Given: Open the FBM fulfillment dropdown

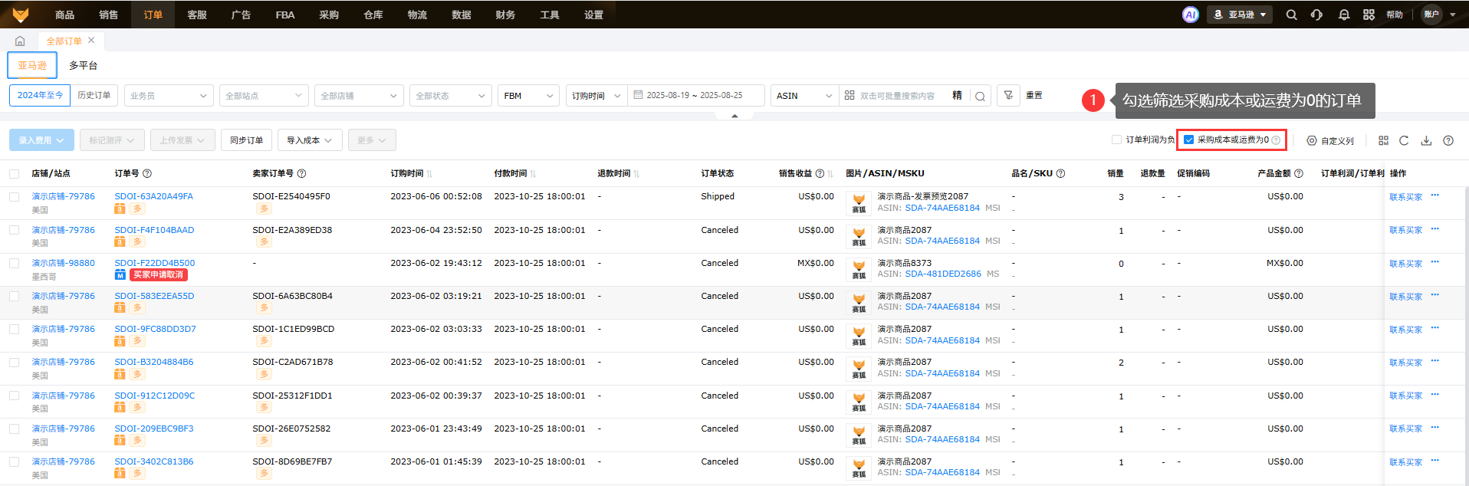Looking at the screenshot, I should [527, 96].
